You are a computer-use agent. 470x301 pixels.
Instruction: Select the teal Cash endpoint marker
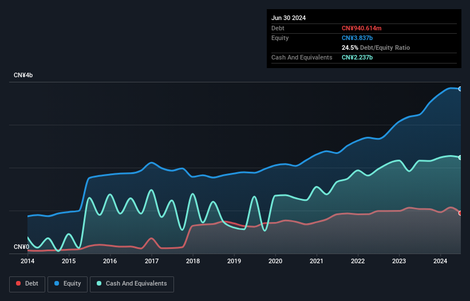[460, 157]
